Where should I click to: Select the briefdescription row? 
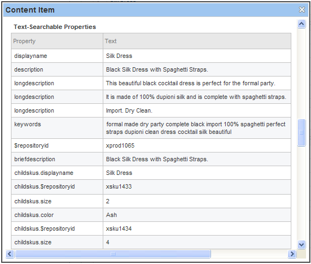(x=151, y=159)
